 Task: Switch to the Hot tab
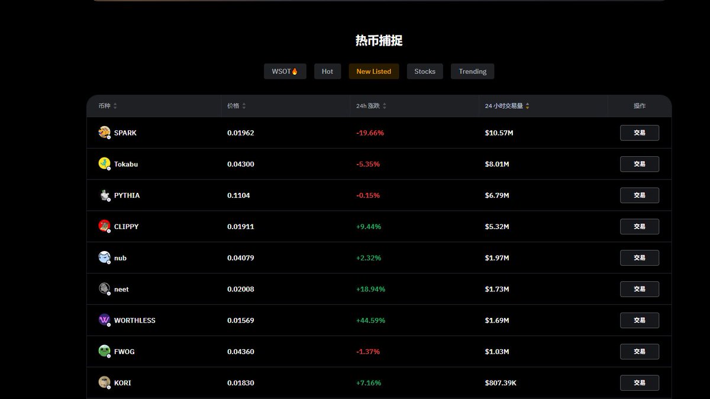327,72
